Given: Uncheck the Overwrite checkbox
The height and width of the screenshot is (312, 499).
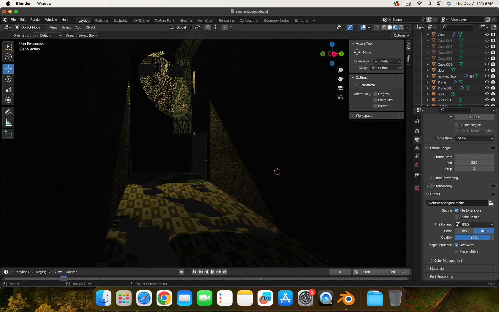Looking at the screenshot, I should pos(457,245).
